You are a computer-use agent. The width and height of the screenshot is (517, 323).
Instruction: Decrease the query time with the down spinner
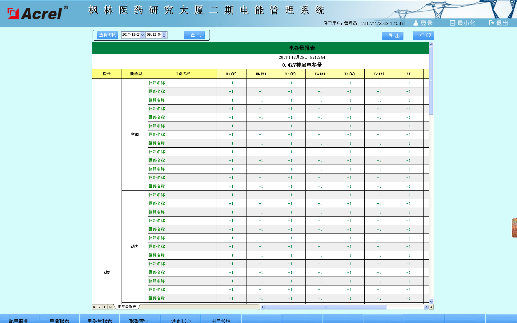[x=164, y=37]
